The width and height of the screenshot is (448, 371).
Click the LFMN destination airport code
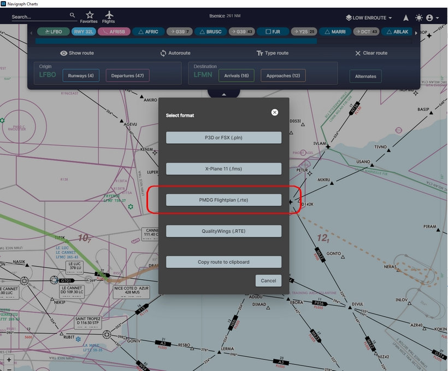tap(203, 75)
